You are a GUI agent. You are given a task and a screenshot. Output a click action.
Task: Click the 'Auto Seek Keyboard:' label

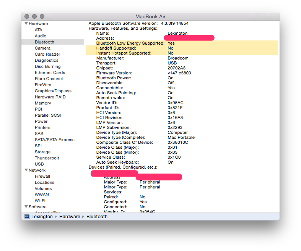[x=117, y=162]
